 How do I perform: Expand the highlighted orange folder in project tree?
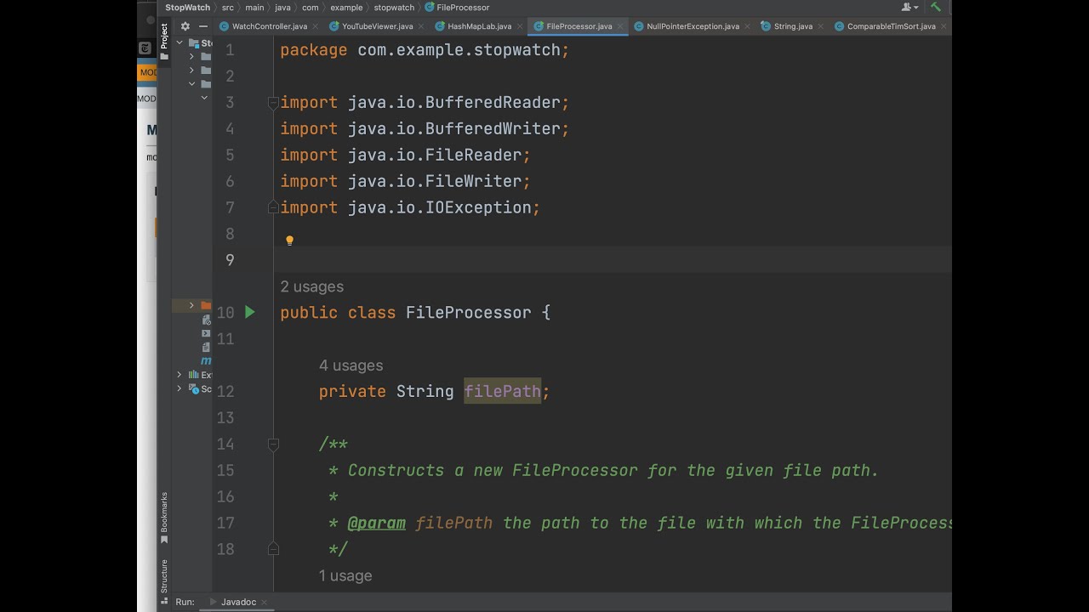point(191,305)
